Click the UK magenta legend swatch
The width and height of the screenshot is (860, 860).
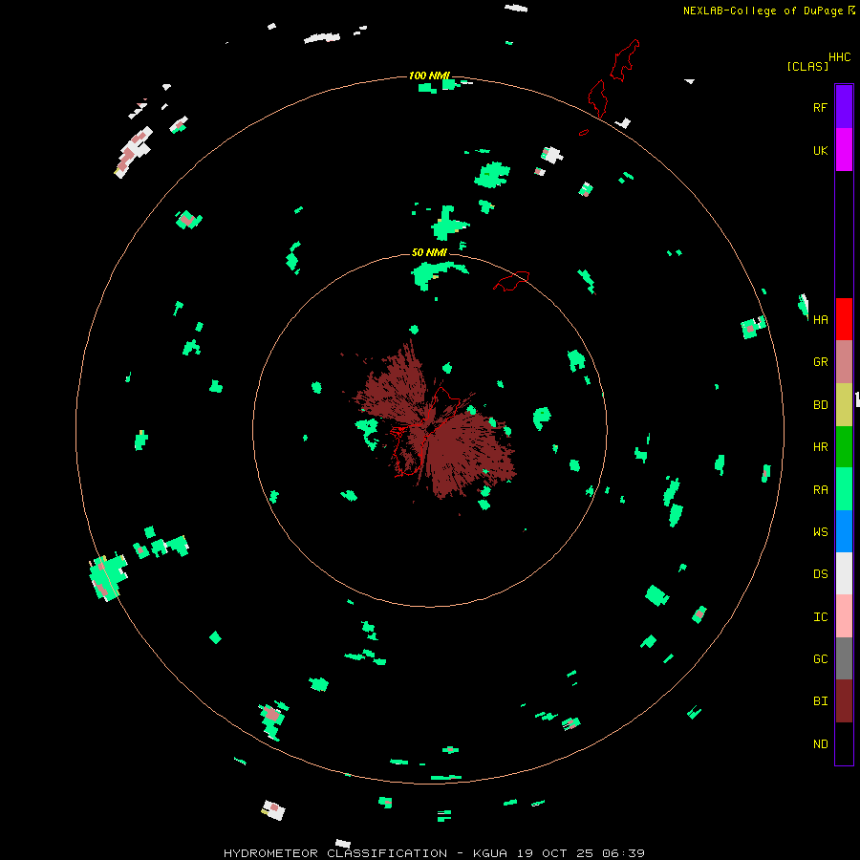point(844,150)
